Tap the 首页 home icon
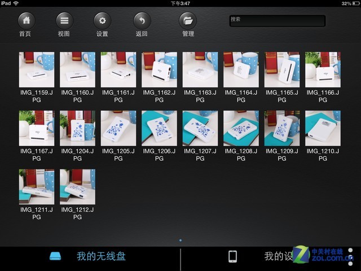 (x=26, y=21)
